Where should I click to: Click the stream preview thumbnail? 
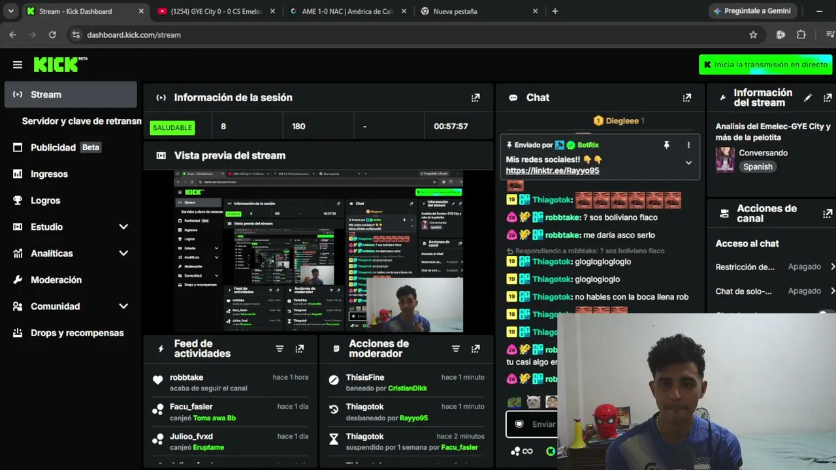click(x=318, y=251)
